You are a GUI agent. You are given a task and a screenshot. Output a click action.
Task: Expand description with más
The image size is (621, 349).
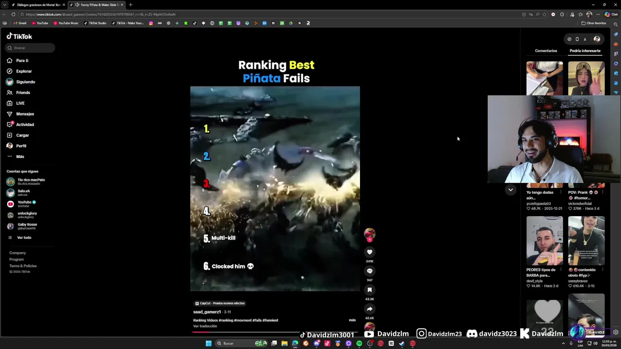point(352,320)
